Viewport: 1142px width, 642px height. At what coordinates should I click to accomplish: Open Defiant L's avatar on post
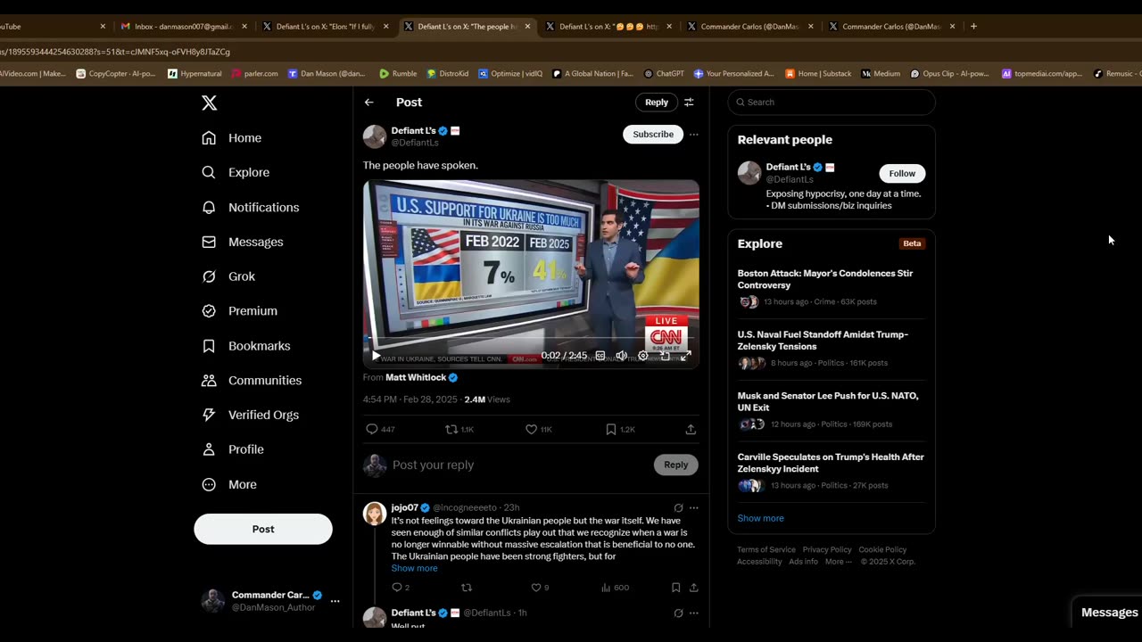point(375,136)
